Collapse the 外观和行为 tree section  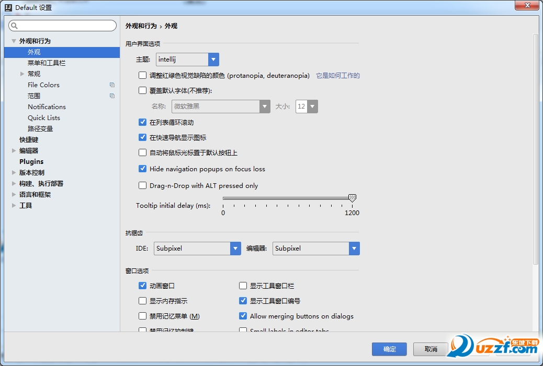(14, 41)
